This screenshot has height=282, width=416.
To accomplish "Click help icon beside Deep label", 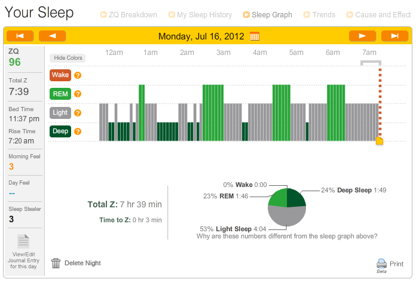I will tap(78, 131).
